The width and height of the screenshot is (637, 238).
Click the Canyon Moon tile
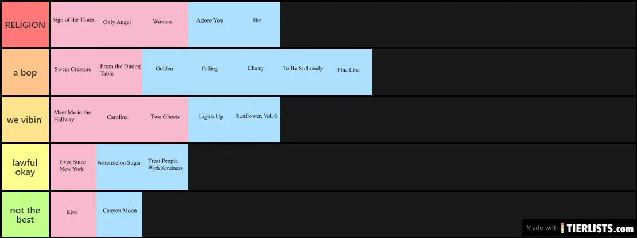click(119, 215)
